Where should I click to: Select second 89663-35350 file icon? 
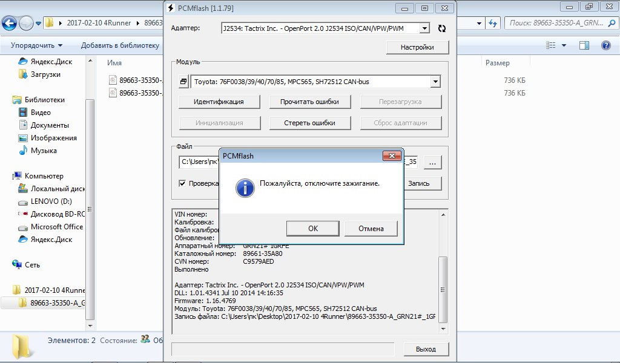click(113, 93)
